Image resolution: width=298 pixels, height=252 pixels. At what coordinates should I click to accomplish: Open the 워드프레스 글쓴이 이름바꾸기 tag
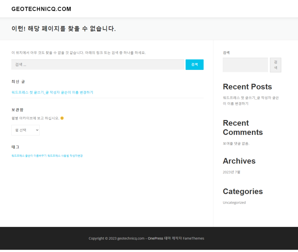pyautogui.click(x=29, y=156)
